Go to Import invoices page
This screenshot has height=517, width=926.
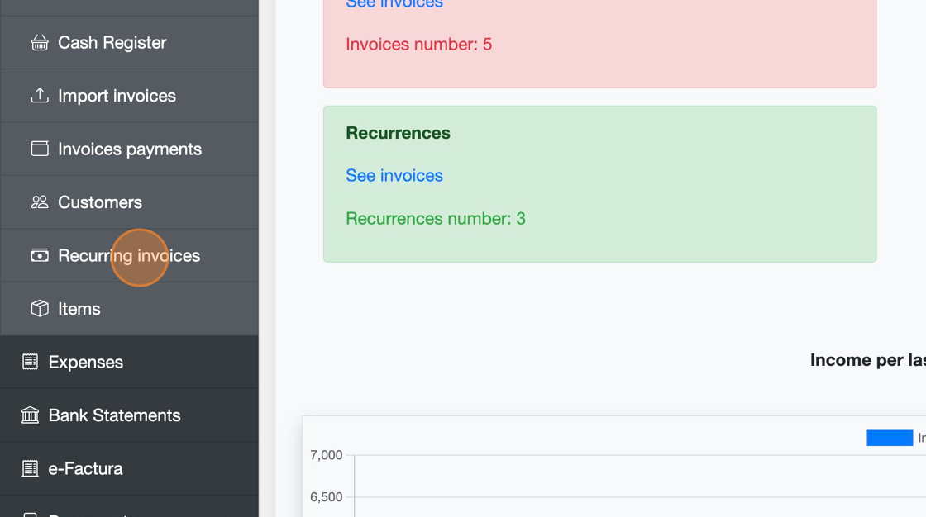(117, 96)
